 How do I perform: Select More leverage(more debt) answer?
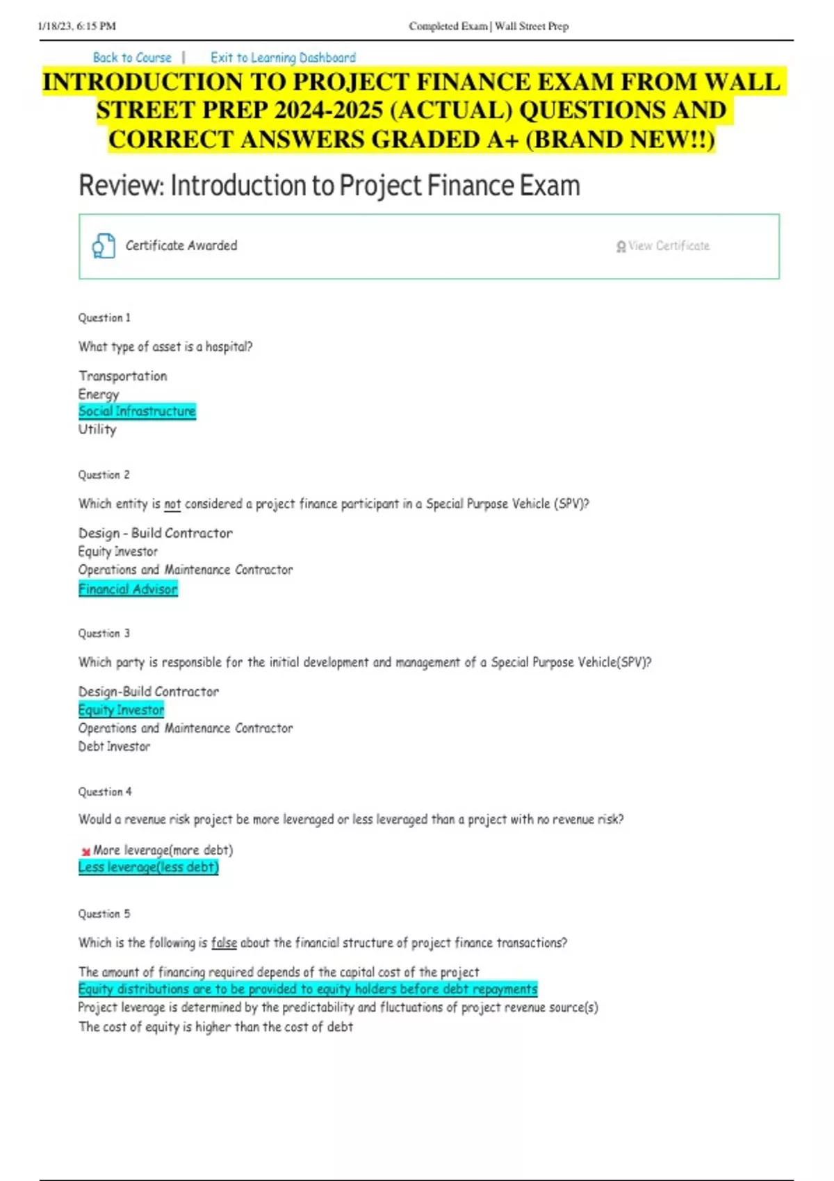point(163,850)
